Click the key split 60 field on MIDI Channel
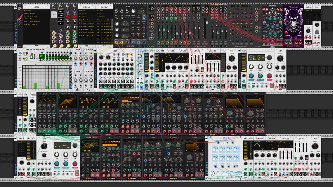This screenshot has width=333, height=187. (61, 19)
